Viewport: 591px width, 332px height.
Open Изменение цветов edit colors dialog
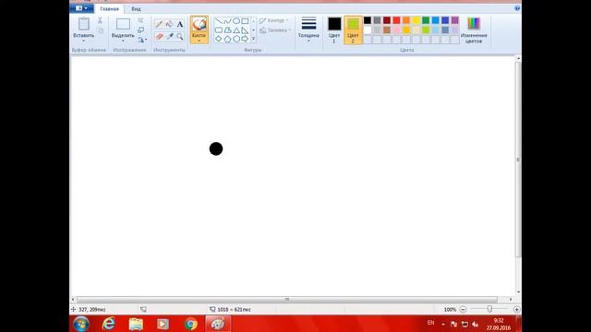474,30
